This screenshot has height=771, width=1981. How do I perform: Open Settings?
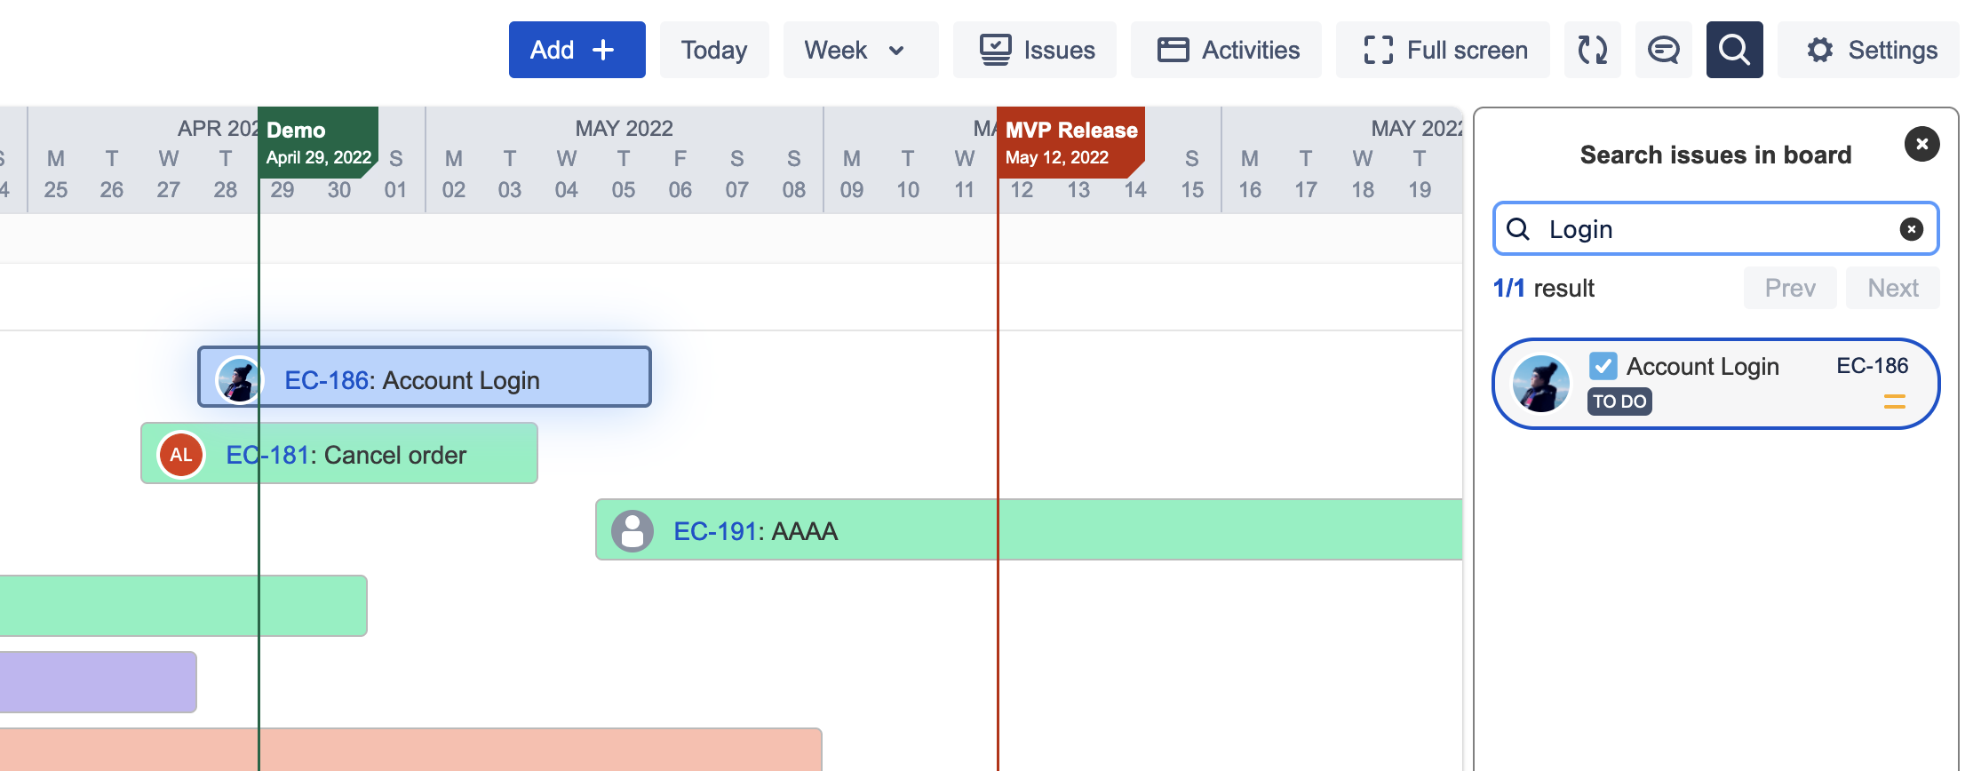coord(1869,50)
